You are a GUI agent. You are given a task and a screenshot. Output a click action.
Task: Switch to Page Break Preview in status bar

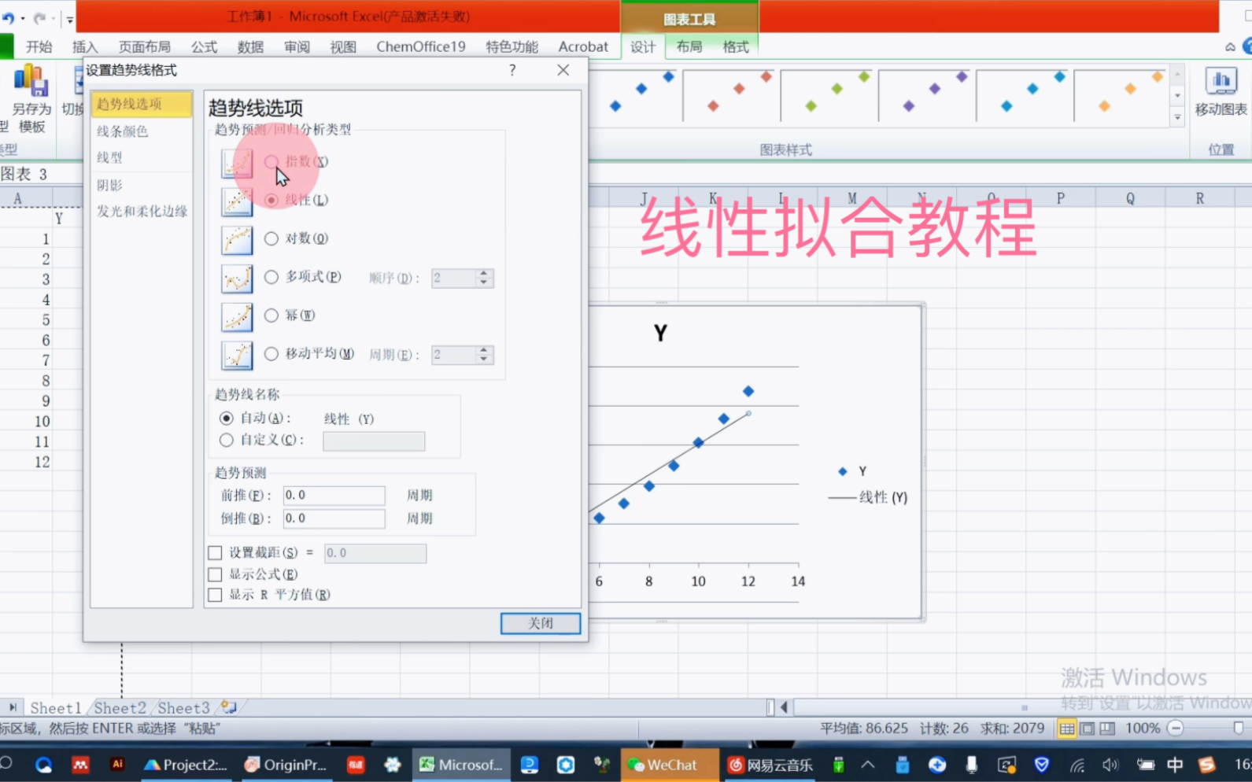[x=1107, y=729]
